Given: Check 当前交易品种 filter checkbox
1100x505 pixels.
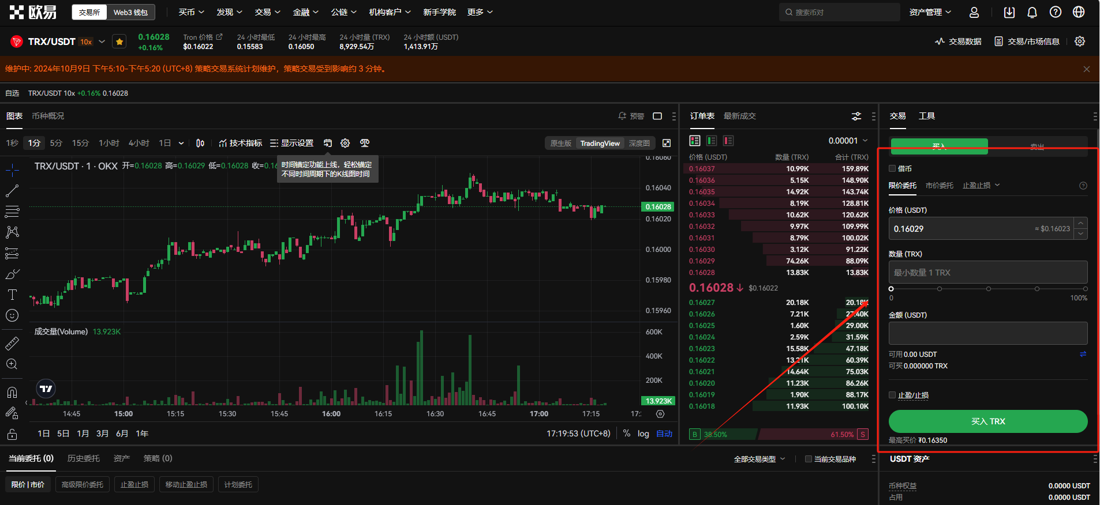Looking at the screenshot, I should click(x=809, y=459).
